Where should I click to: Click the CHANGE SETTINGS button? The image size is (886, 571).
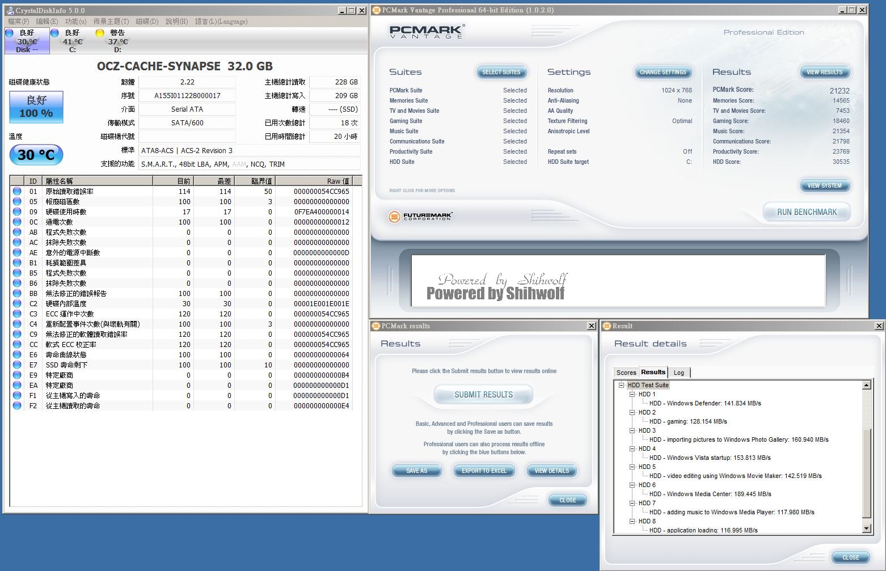click(x=663, y=72)
